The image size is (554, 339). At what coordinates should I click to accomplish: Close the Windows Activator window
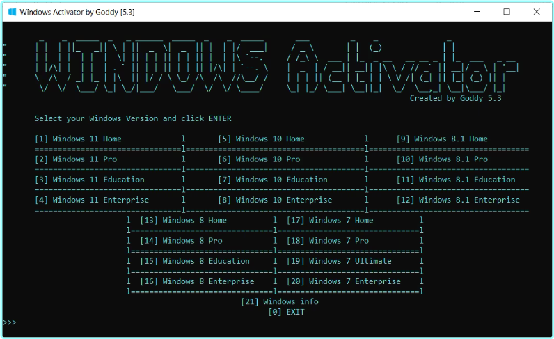537,12
